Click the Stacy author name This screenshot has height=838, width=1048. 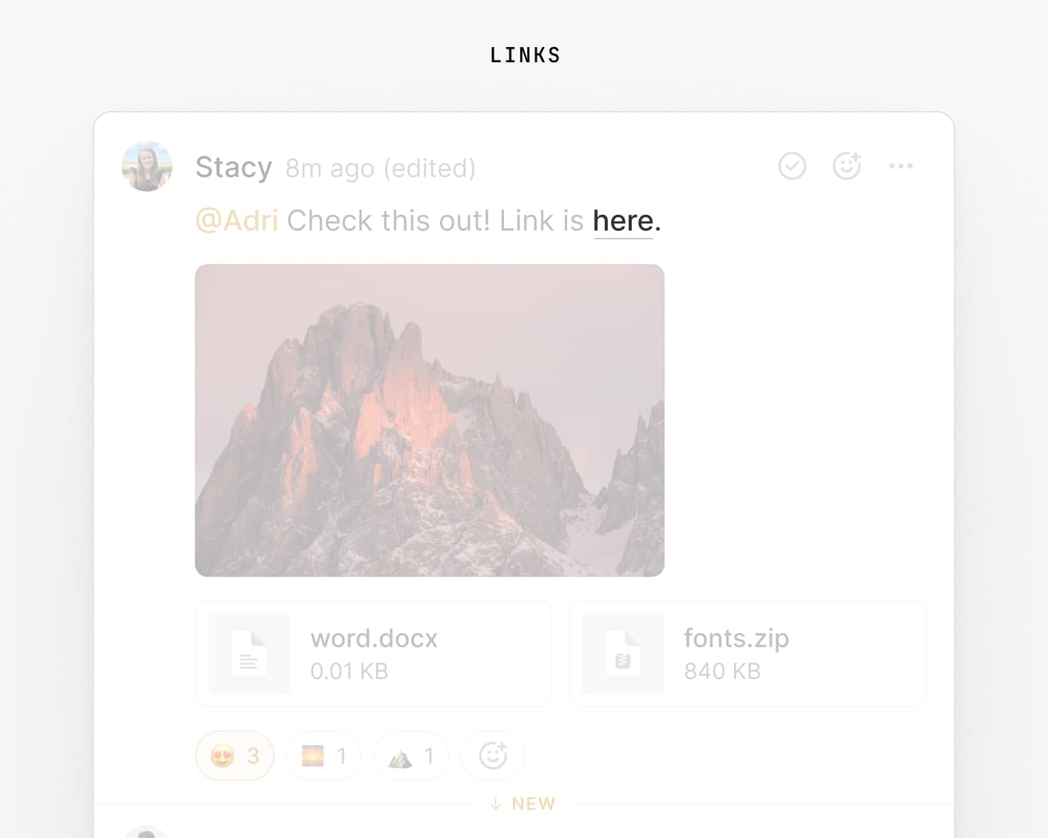(234, 168)
